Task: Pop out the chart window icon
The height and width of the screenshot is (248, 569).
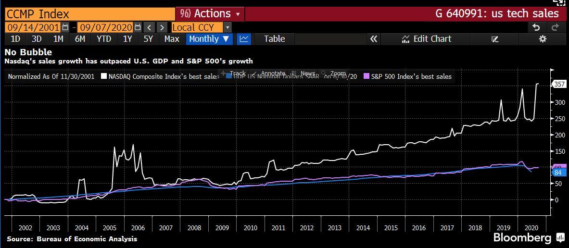Action: (558, 2)
